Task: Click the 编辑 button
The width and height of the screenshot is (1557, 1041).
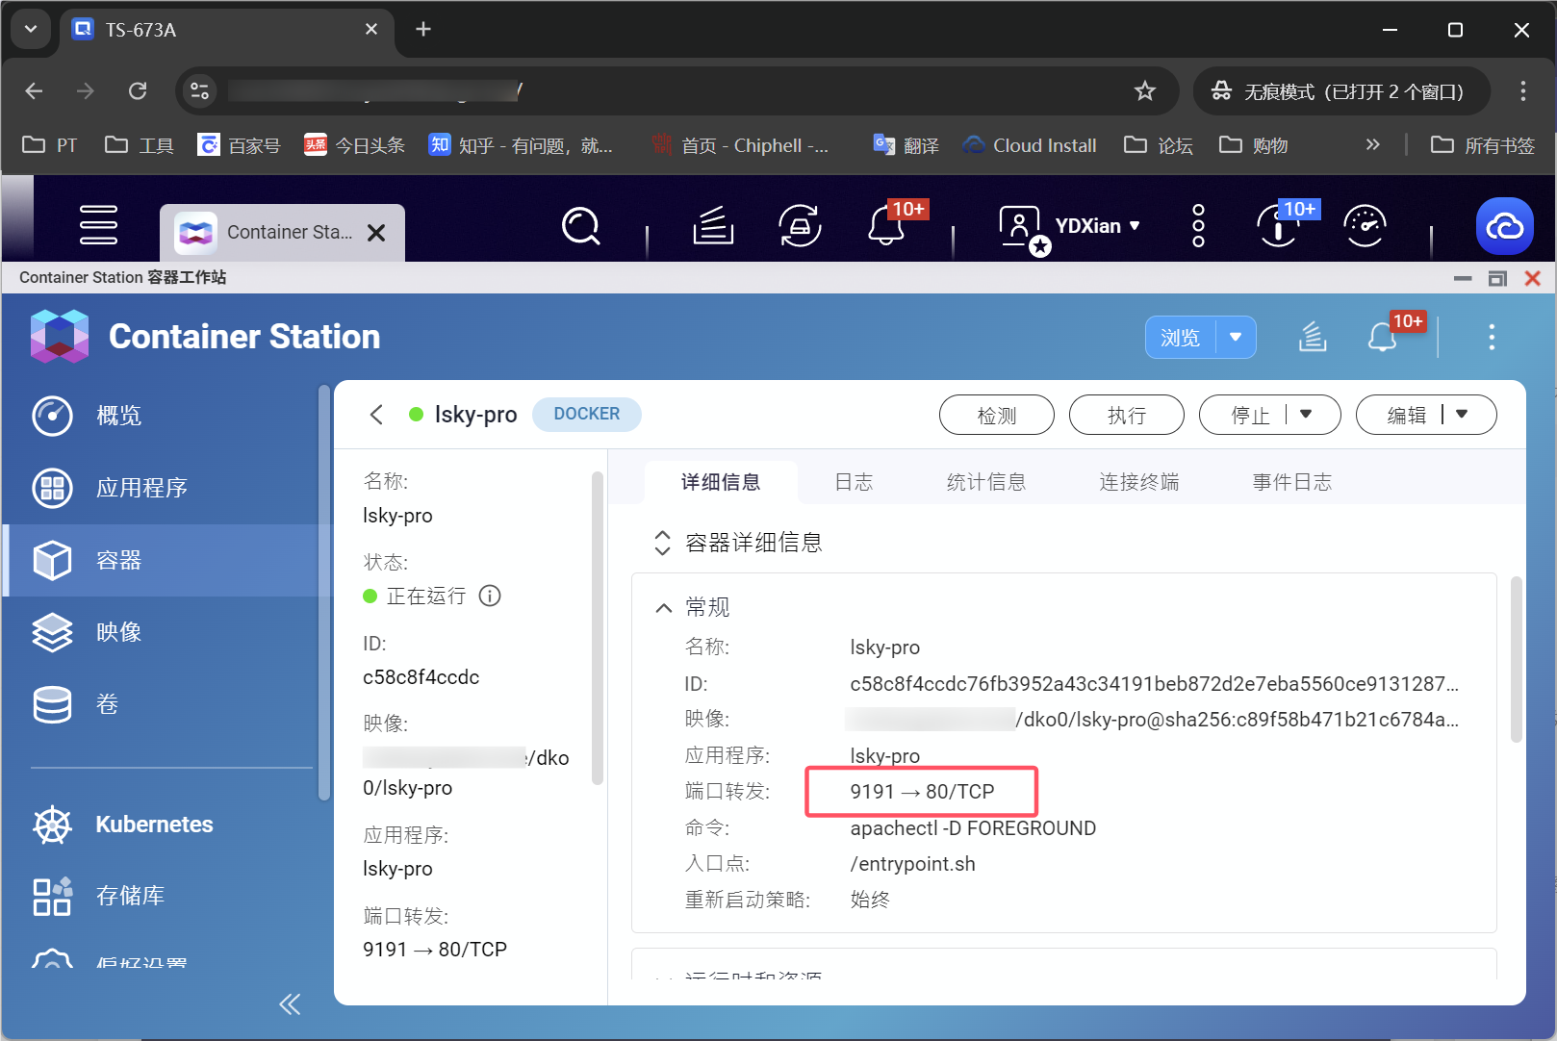Action: click(1406, 415)
